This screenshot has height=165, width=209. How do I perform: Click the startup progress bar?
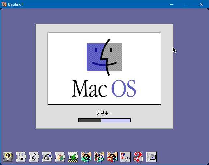click(x=104, y=120)
